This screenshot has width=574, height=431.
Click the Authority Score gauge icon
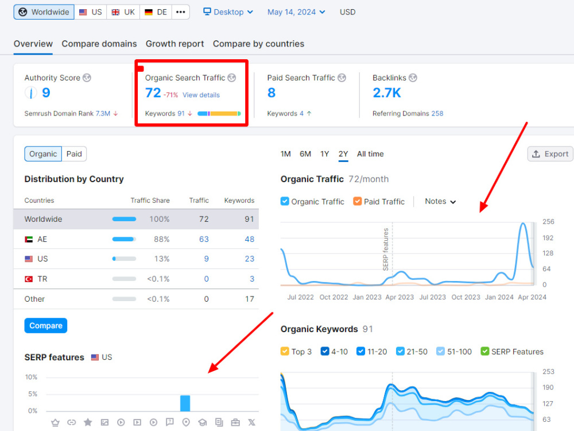pyautogui.click(x=31, y=93)
